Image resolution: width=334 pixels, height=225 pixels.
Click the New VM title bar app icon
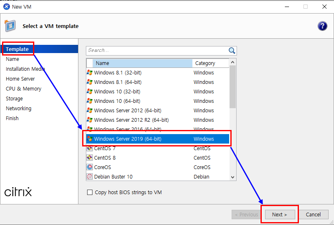pyautogui.click(x=7, y=7)
